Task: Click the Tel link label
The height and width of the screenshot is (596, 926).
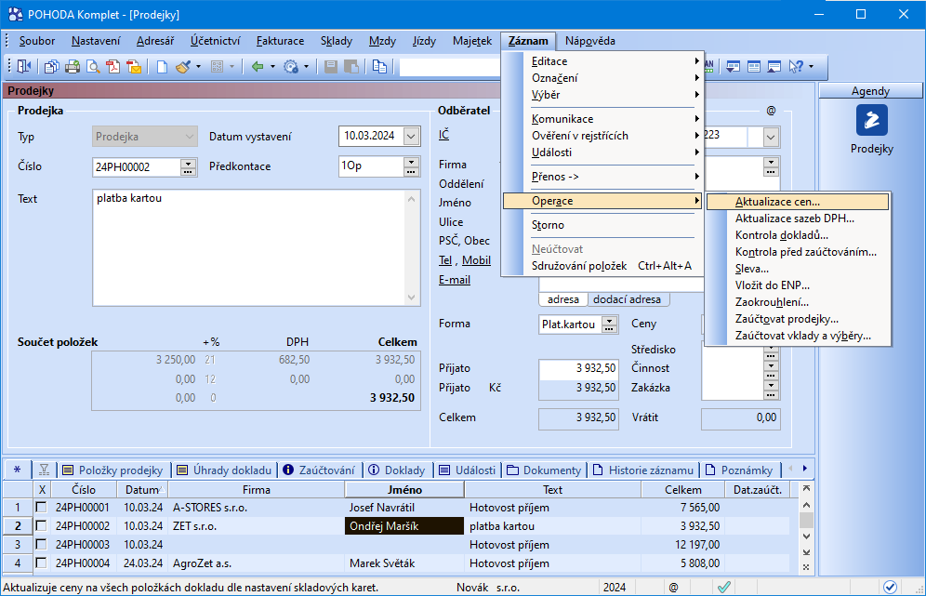Action: tap(445, 260)
